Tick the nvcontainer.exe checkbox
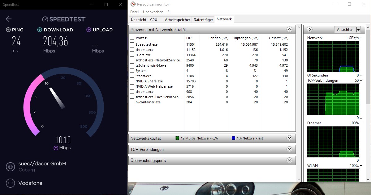This screenshot has height=195, width=371. [x=132, y=102]
